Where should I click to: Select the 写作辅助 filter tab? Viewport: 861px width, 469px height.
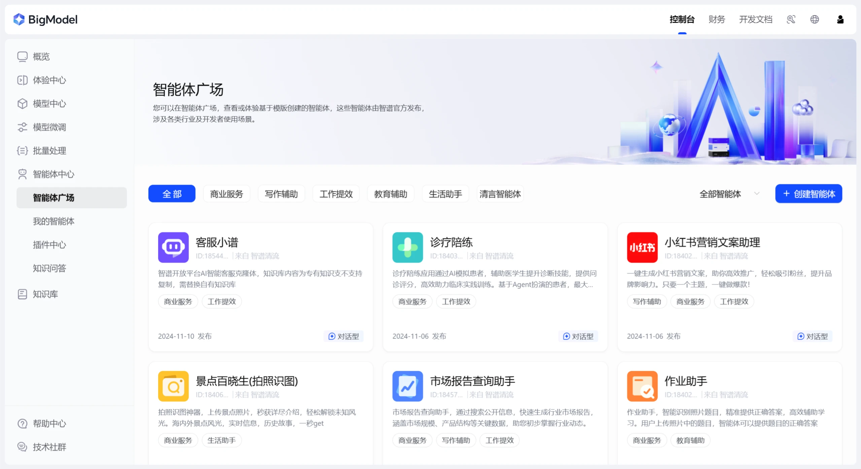(281, 193)
